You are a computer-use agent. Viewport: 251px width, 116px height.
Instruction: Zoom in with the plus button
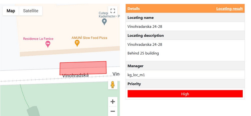pyautogui.click(x=113, y=102)
